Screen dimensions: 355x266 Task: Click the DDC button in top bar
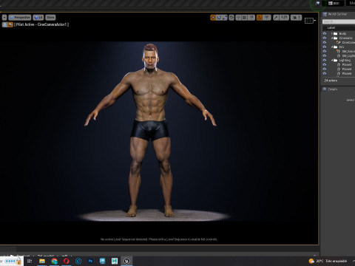(x=334, y=3)
